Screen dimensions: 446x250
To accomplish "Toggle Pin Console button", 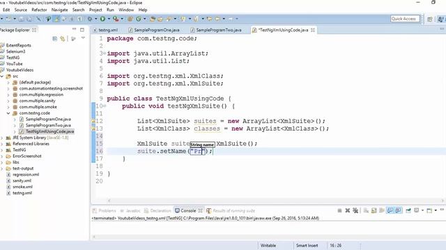I will [x=408, y=210].
